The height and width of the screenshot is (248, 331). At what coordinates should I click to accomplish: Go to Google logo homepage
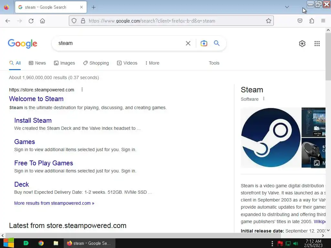coord(23,44)
